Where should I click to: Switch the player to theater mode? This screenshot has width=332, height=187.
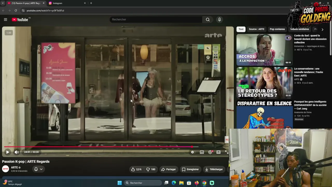point(218,152)
